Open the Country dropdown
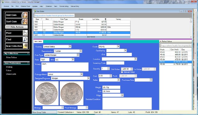Image resolution: width=198 pixels, height=115 pixels. click(70, 46)
